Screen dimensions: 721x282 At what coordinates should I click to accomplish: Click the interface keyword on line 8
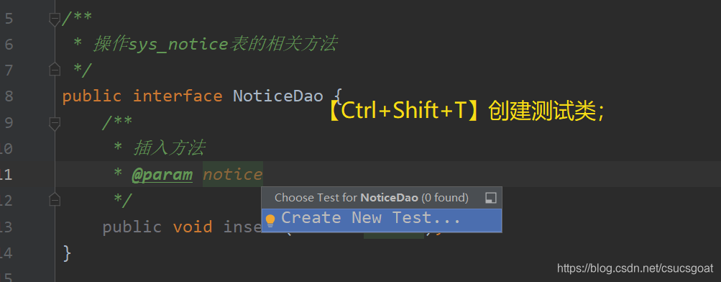pos(178,96)
